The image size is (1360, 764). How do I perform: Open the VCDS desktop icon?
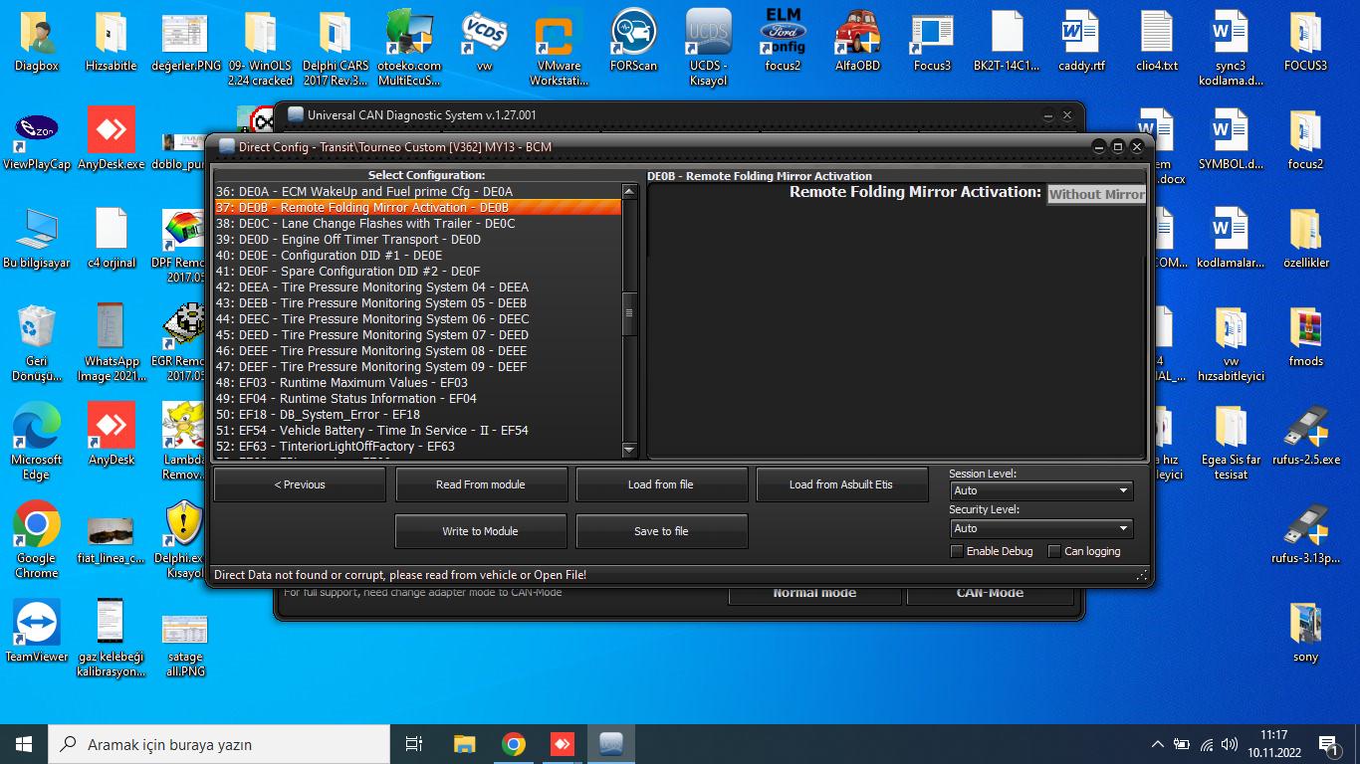(485, 38)
